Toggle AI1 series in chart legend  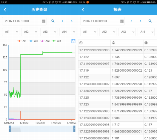click(x=22, y=41)
